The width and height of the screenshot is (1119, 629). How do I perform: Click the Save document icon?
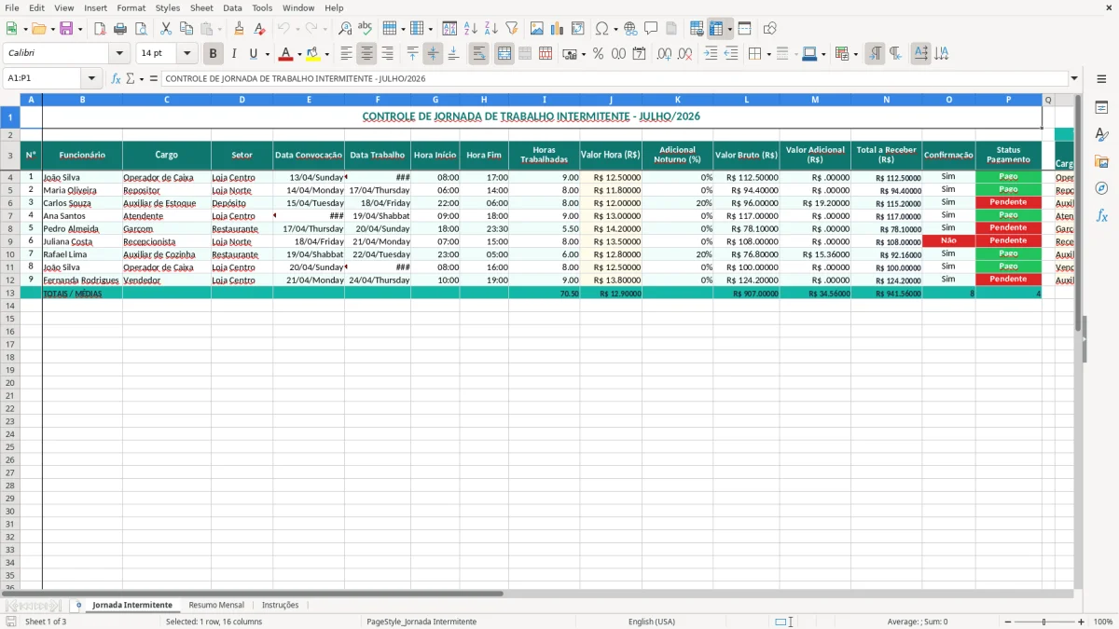pos(66,29)
